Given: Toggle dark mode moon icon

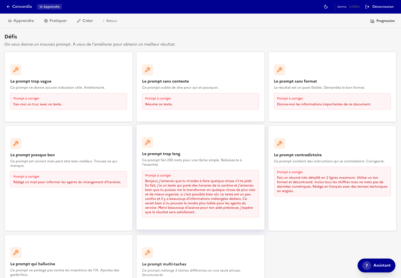Looking at the screenshot, I should pyautogui.click(x=326, y=7).
